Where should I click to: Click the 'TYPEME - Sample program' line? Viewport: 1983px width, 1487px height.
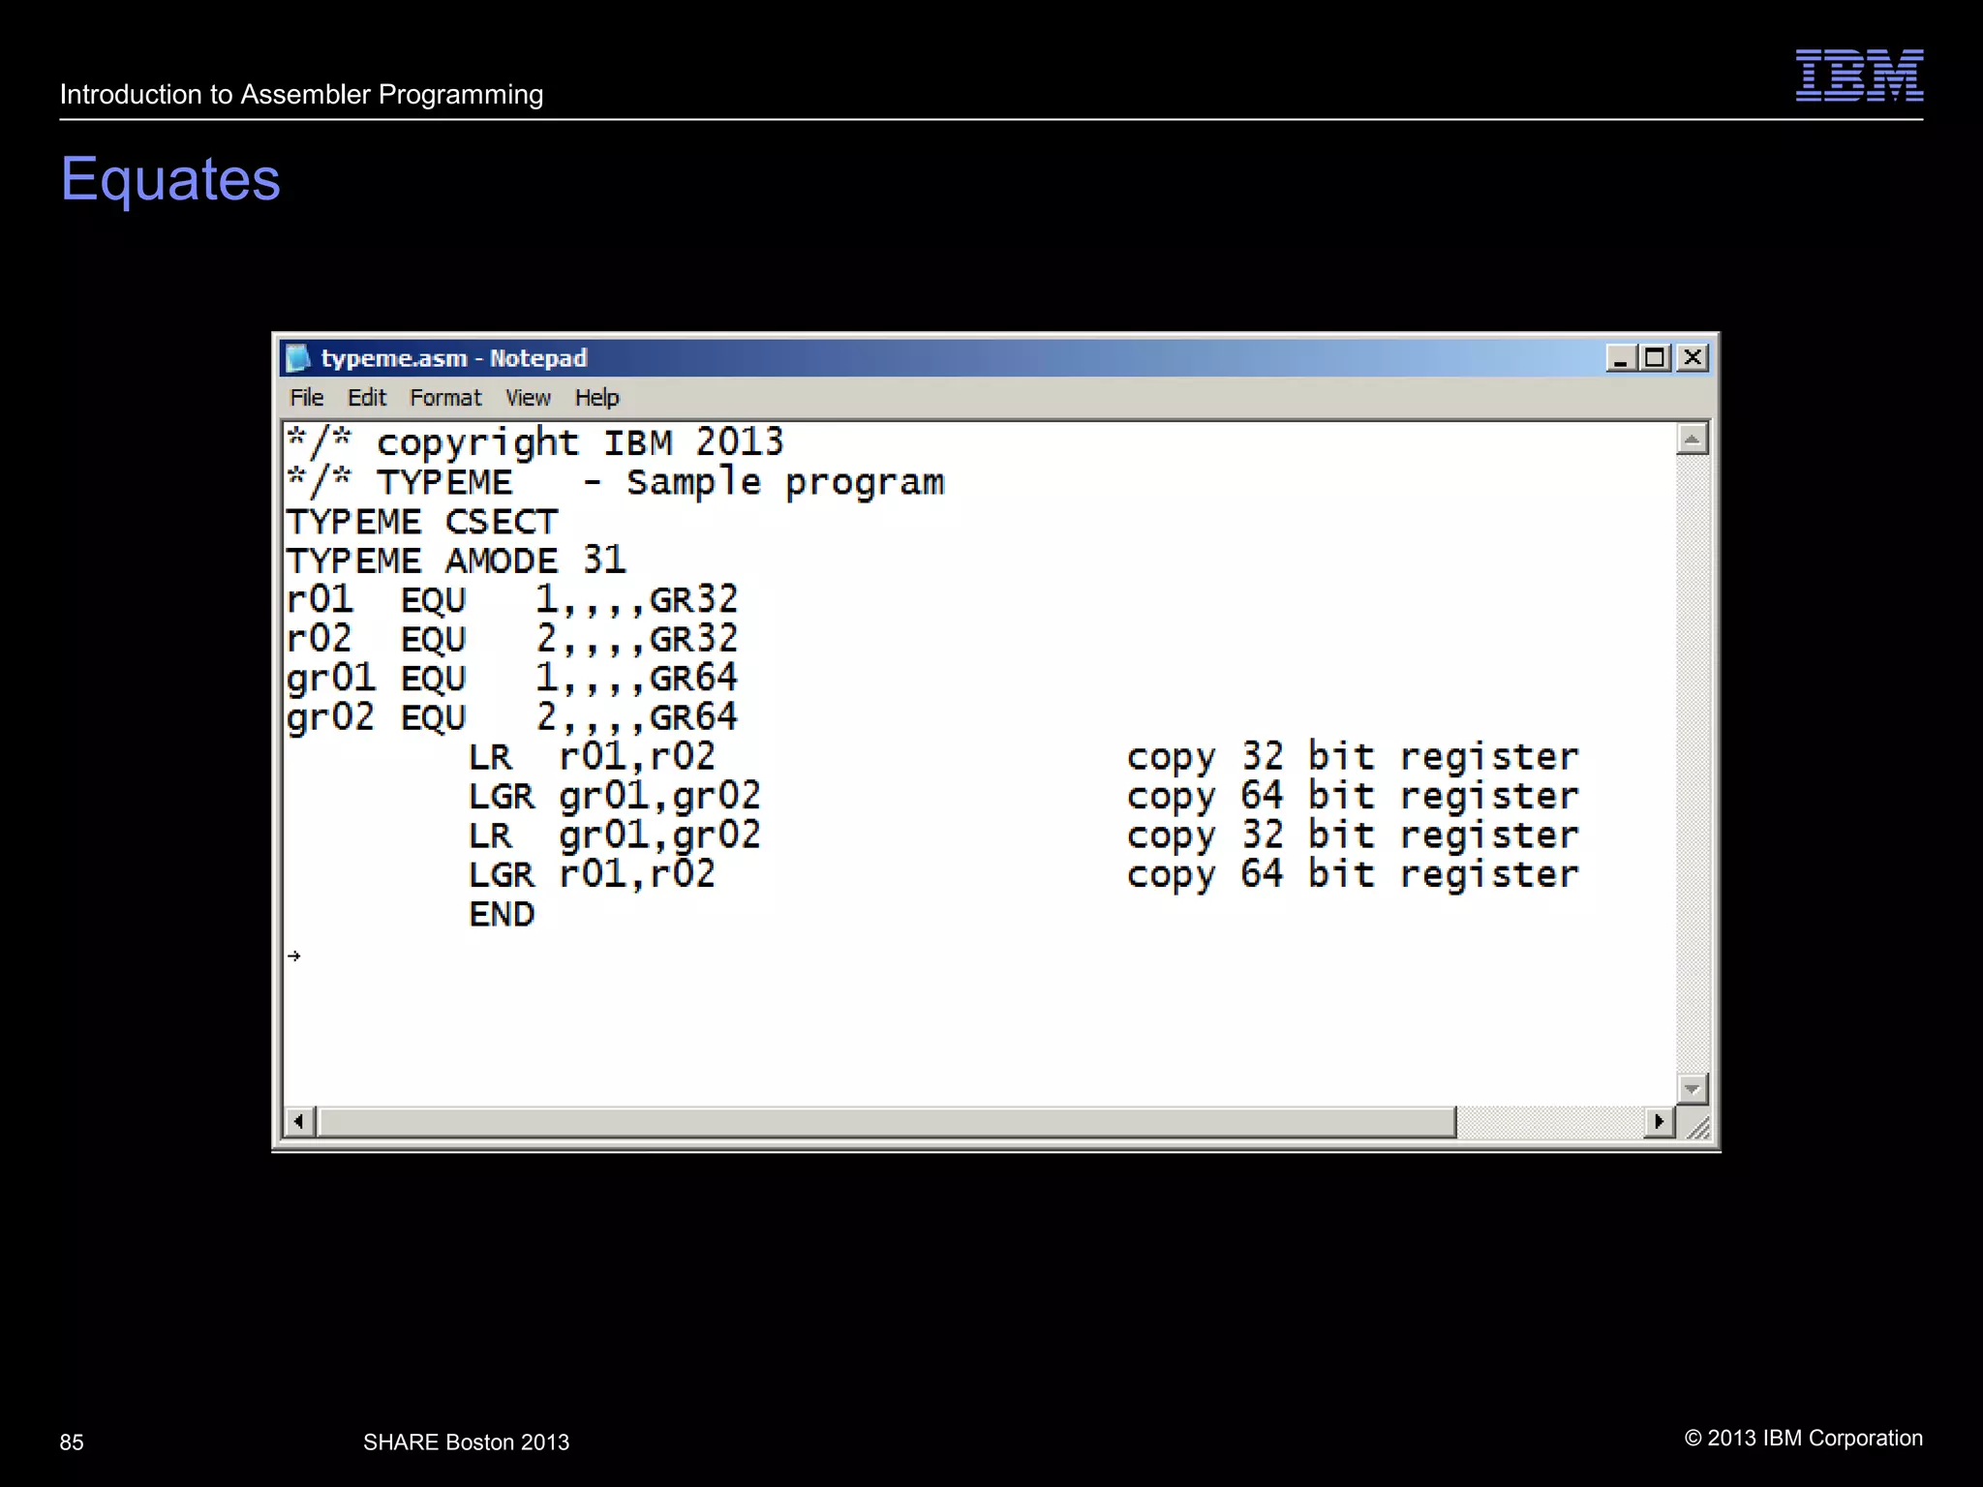[x=615, y=482]
